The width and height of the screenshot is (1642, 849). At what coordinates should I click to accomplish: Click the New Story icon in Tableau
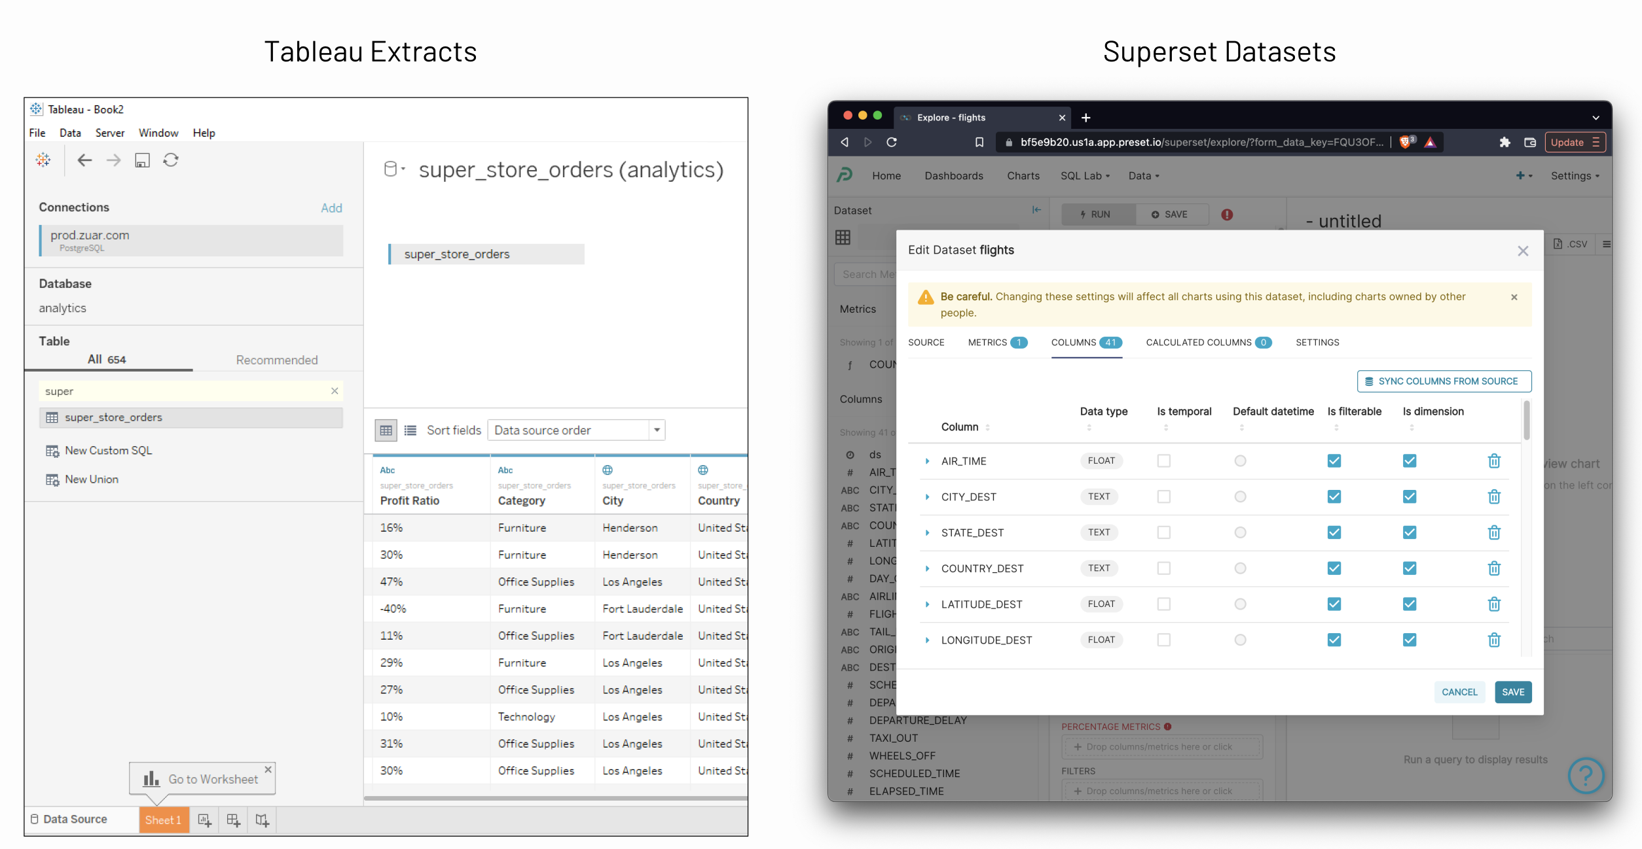pos(262,820)
